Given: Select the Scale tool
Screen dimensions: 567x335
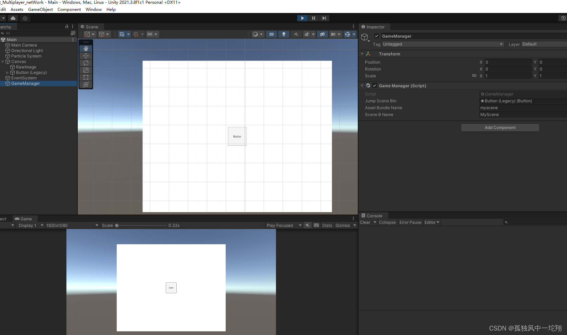Looking at the screenshot, I should (86, 70).
